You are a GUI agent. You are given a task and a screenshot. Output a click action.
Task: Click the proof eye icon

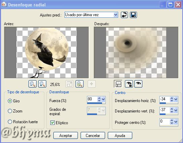tap(138, 84)
